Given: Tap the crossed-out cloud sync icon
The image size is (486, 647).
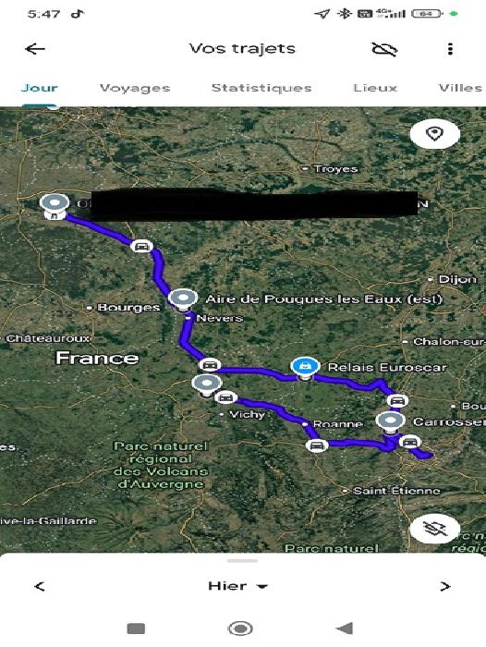Looking at the screenshot, I should pos(384,49).
